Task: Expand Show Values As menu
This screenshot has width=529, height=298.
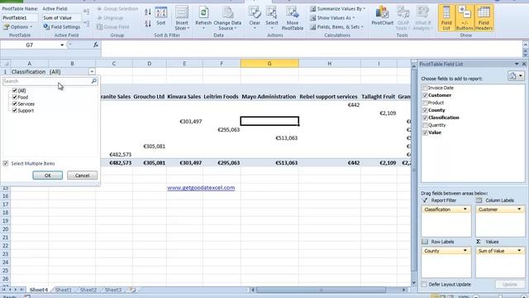Action: coord(333,18)
